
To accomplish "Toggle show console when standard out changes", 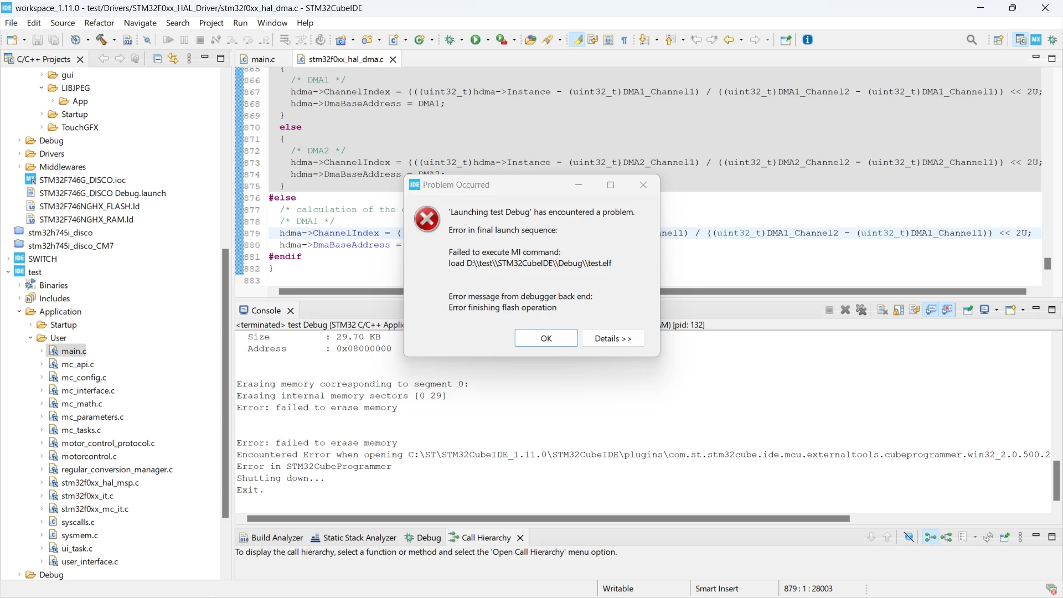I will tap(931, 310).
